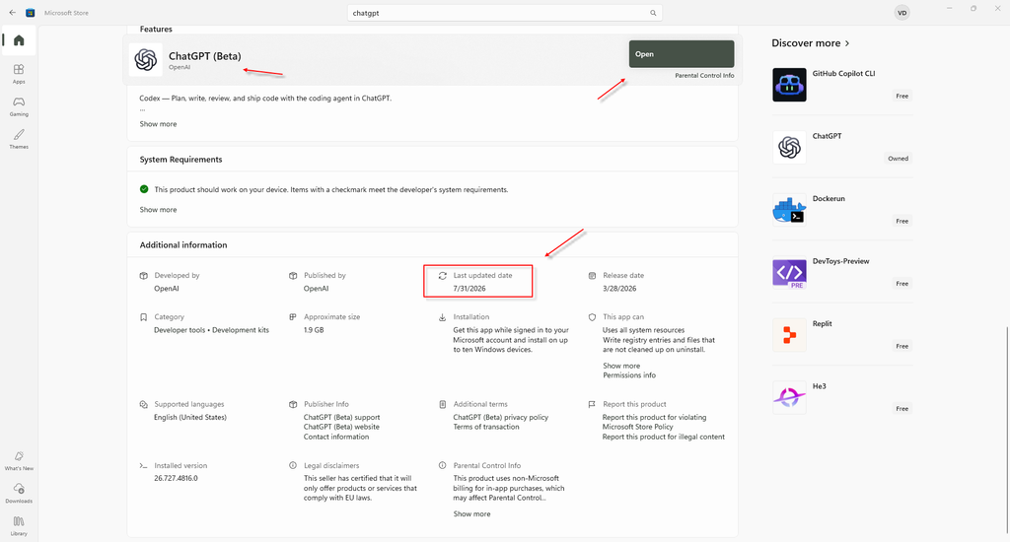Click the Last updated date refresh icon

[x=443, y=276]
